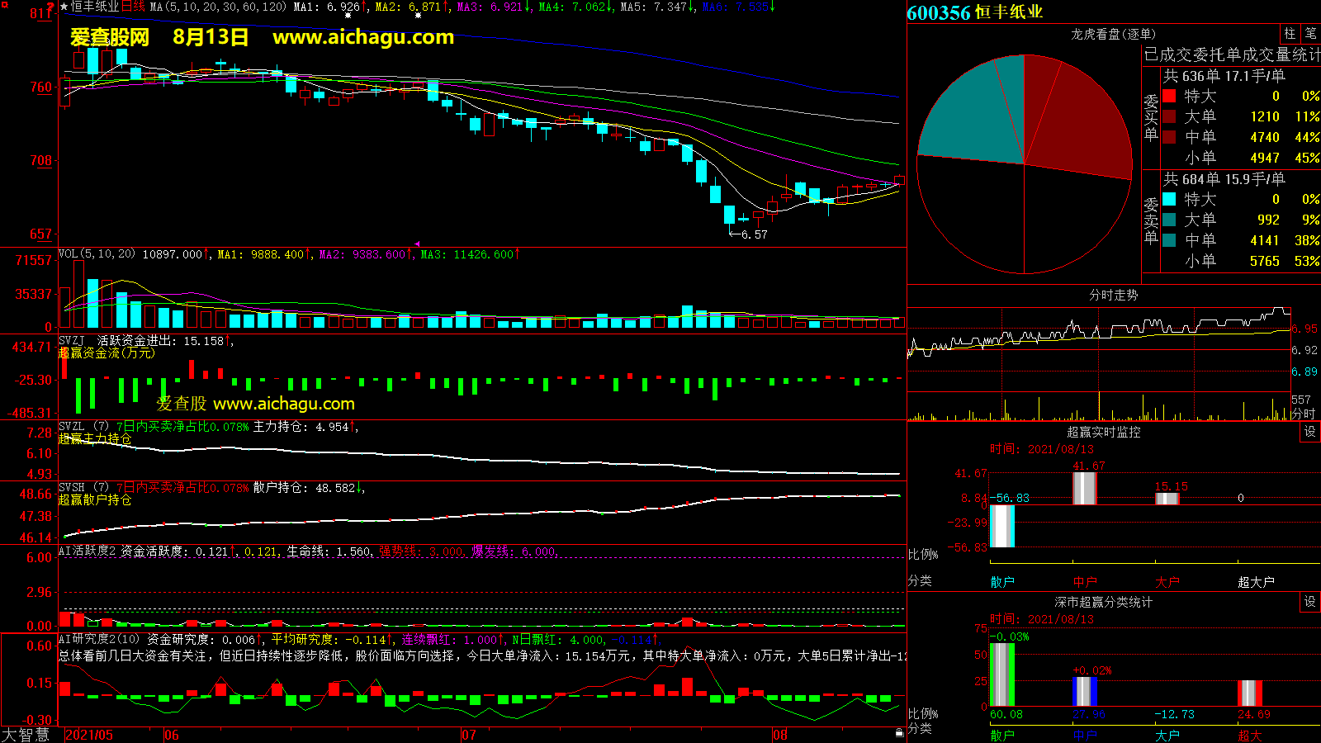Open 设 settings for 深市超赢分类统计 panel
Image resolution: width=1321 pixels, height=743 pixels.
(x=1309, y=602)
